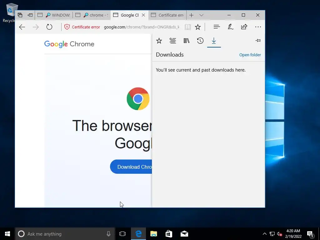
Task: Open Task View from taskbar
Action: coord(122,234)
